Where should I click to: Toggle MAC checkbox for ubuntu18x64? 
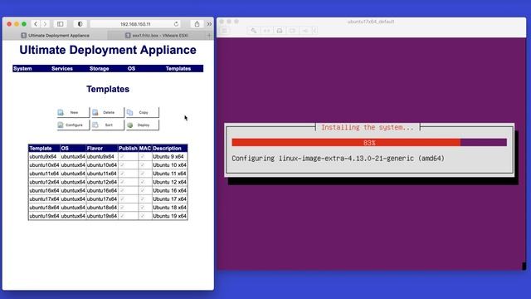[142, 207]
